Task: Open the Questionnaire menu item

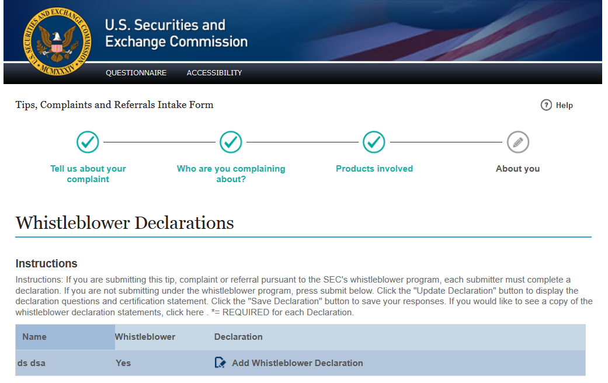Action: [x=136, y=73]
